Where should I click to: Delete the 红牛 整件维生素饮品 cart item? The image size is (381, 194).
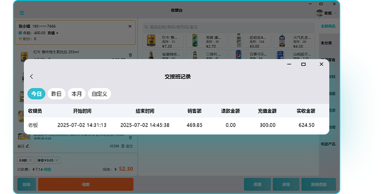[130, 55]
